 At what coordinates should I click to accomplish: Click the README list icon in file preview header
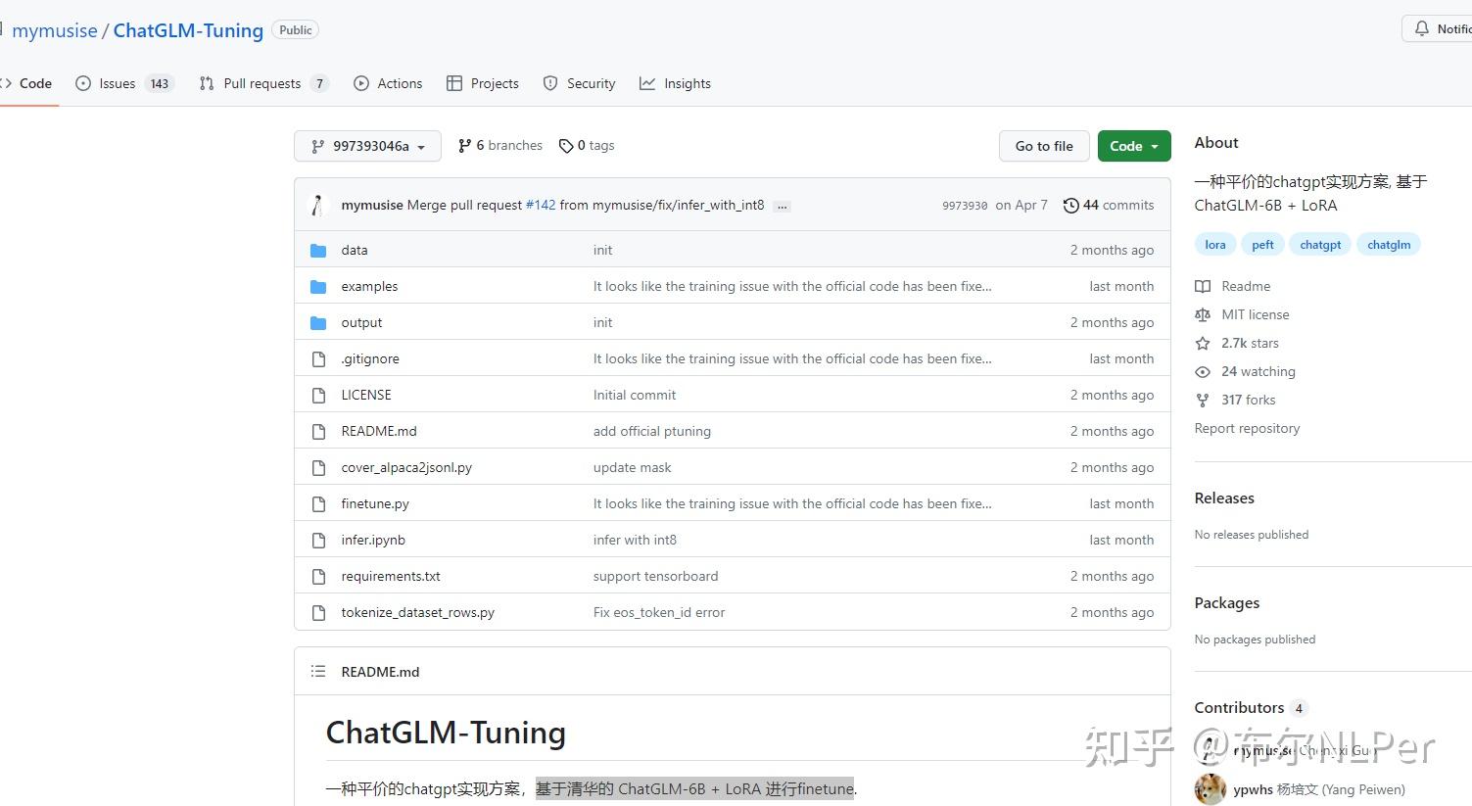click(x=318, y=671)
